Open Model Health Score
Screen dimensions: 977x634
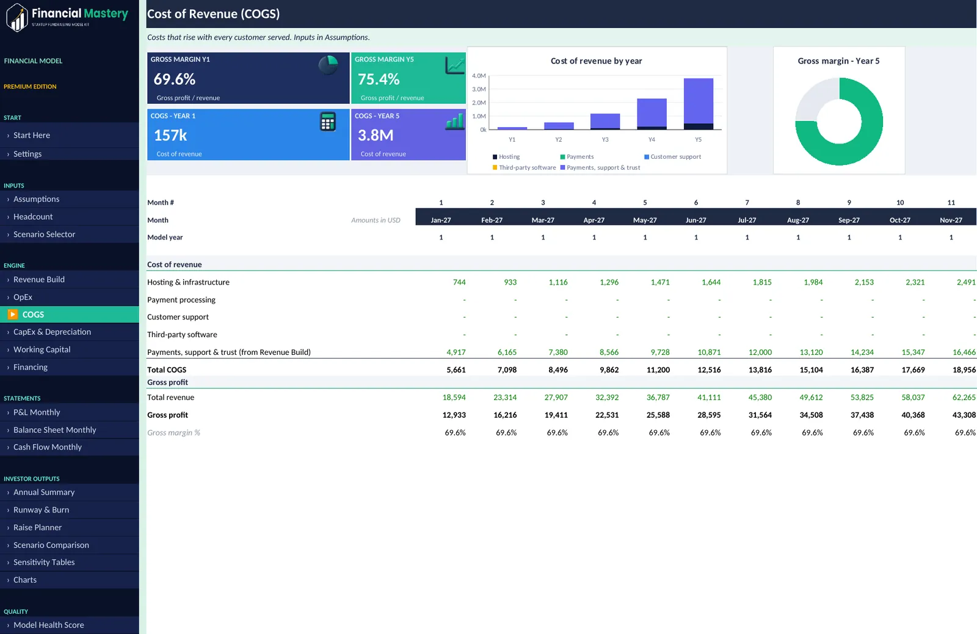(70, 625)
